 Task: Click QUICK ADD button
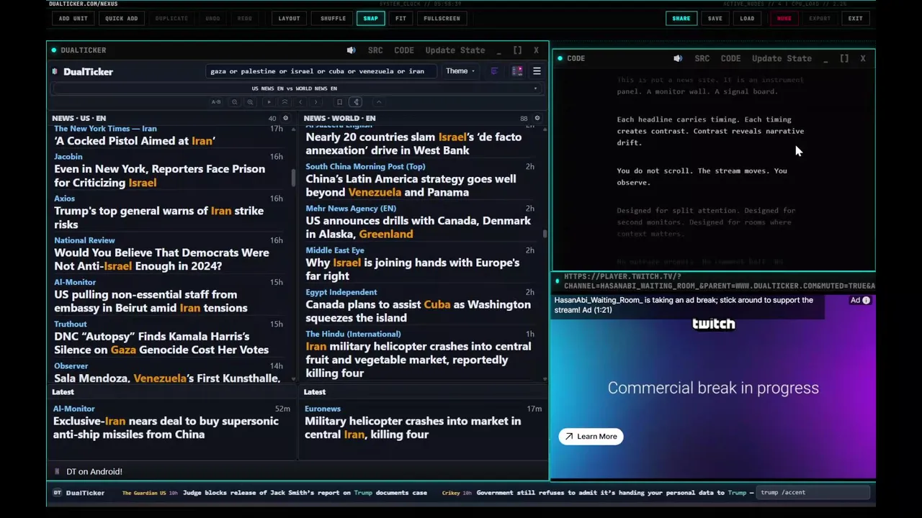tap(121, 18)
